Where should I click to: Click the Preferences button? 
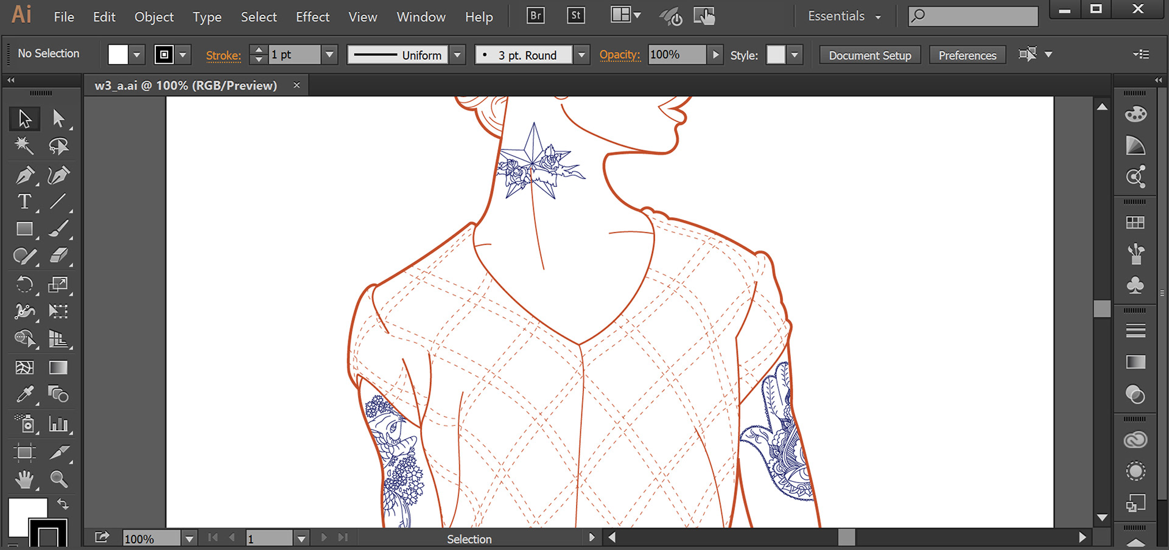pos(967,55)
